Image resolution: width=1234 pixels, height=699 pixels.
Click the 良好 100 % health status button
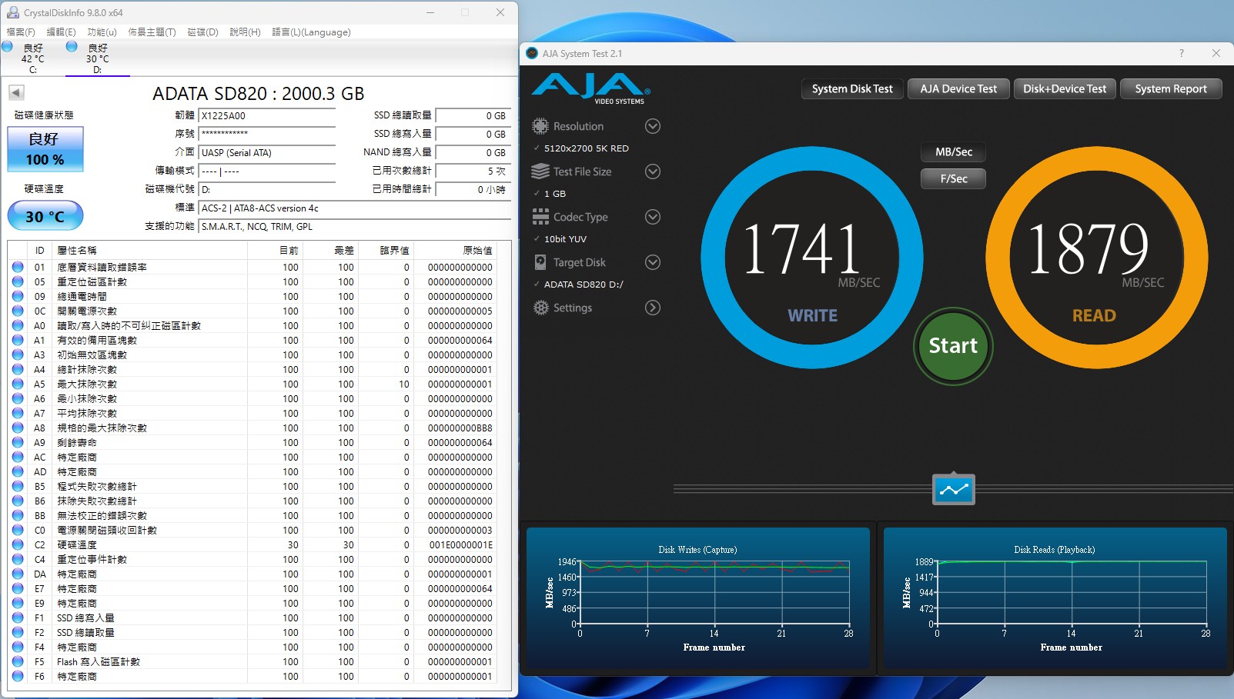click(x=45, y=149)
